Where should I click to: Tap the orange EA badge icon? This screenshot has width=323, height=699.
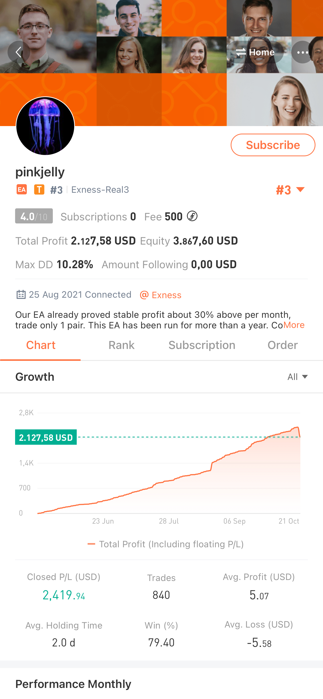pos(22,189)
